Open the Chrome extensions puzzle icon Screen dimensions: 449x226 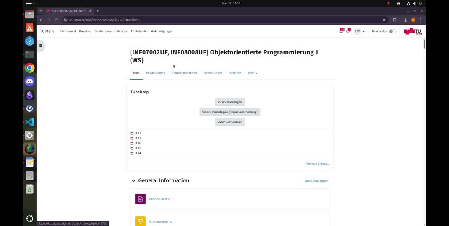(394, 20)
